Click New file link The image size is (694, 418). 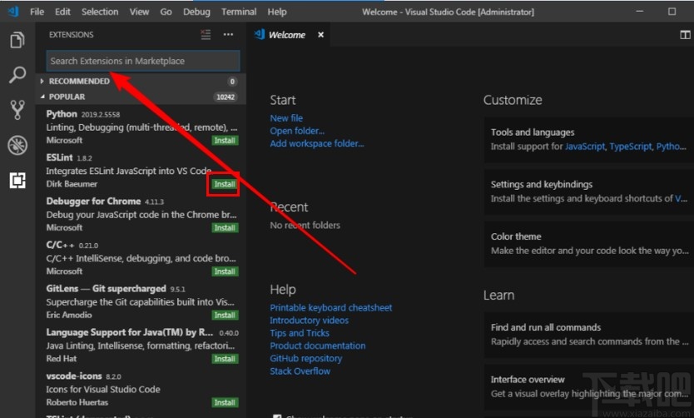tap(286, 118)
